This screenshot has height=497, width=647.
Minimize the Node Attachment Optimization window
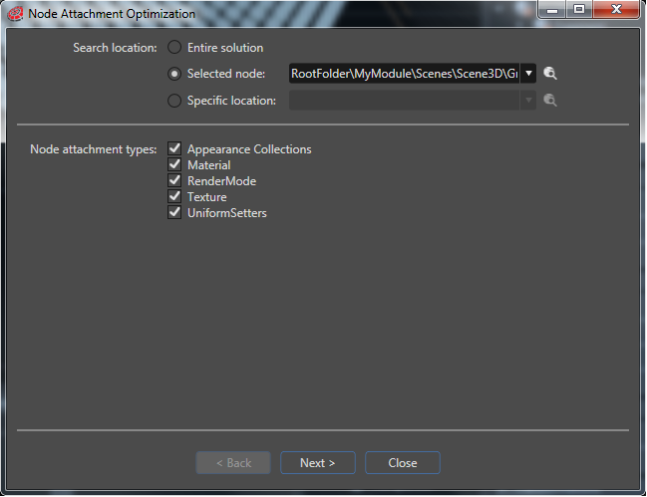coord(552,10)
